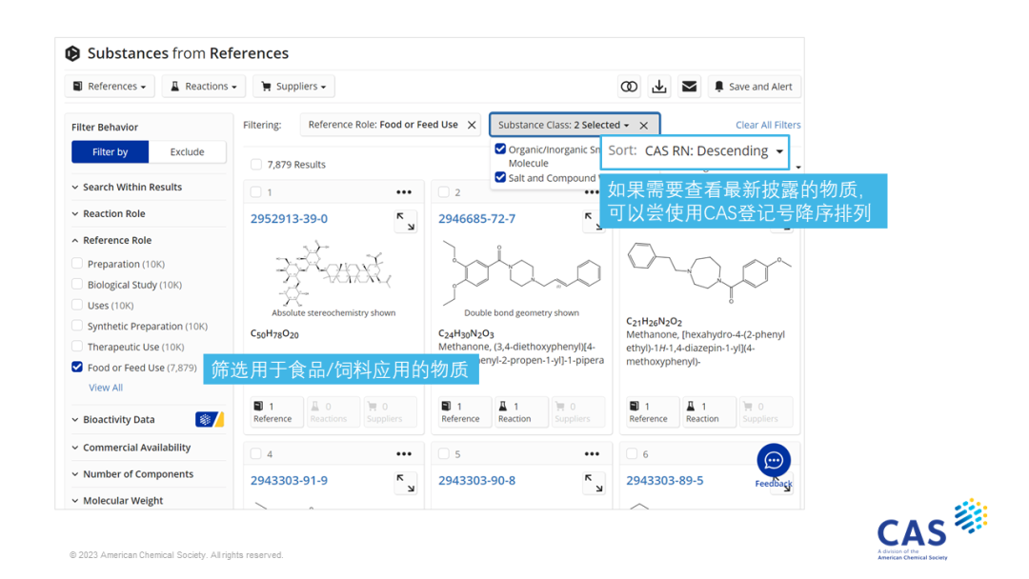Click View All under Reference Role
Image resolution: width=1029 pixels, height=579 pixels.
[x=106, y=388]
